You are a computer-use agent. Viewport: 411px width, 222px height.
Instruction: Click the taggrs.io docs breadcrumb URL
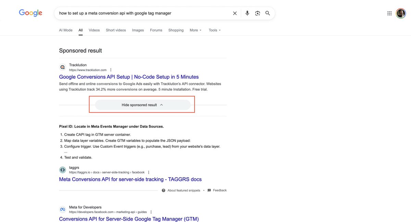pyautogui.click(x=107, y=172)
